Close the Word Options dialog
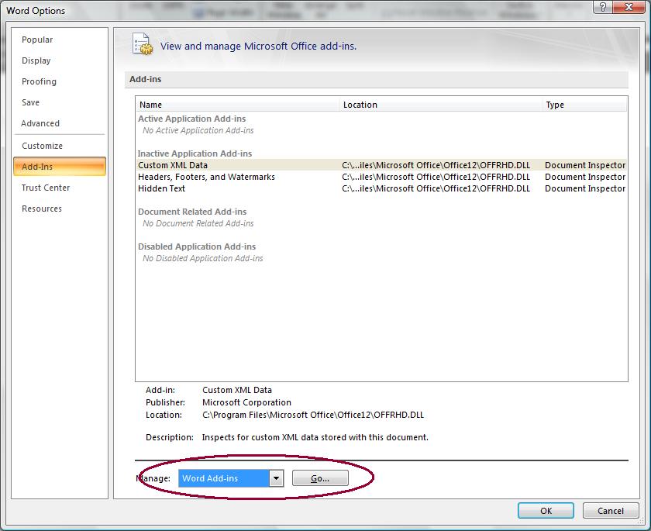Image resolution: width=651 pixels, height=531 pixels. [629, 7]
